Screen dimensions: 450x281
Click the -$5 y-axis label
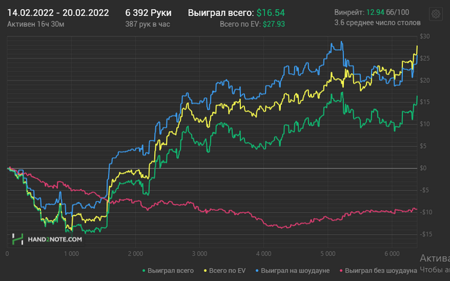(424, 190)
